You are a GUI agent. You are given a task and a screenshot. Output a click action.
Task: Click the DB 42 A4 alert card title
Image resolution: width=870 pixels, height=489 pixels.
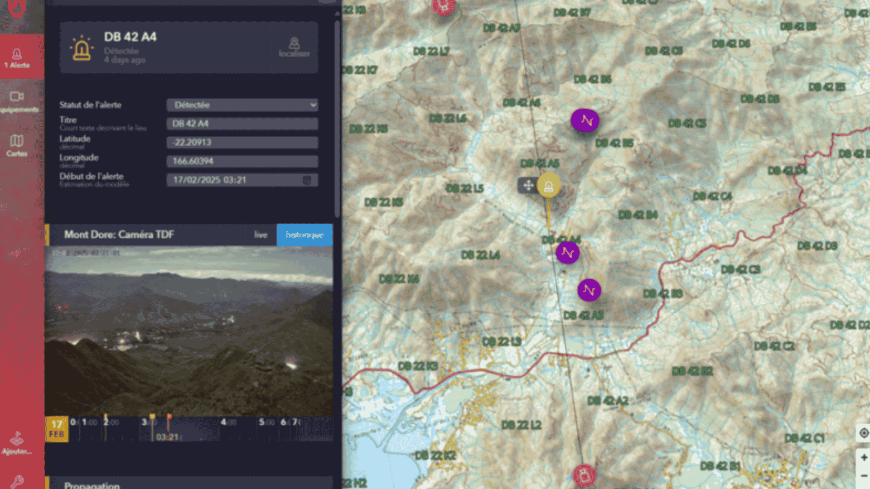pyautogui.click(x=130, y=37)
